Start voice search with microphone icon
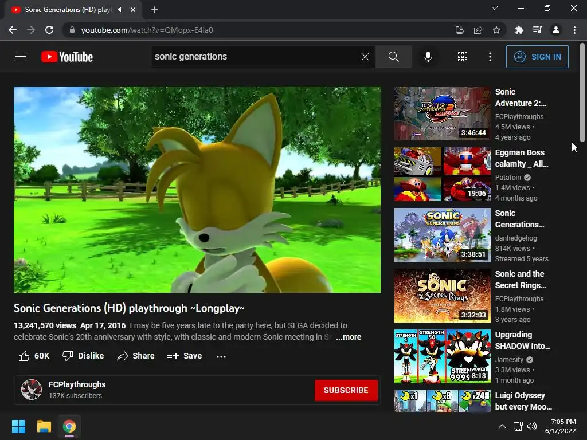 coord(428,57)
